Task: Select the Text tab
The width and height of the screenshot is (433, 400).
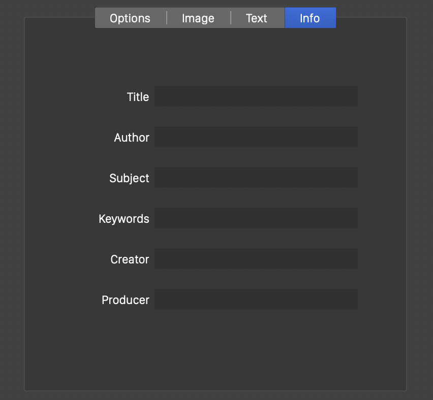Action: coord(257,18)
